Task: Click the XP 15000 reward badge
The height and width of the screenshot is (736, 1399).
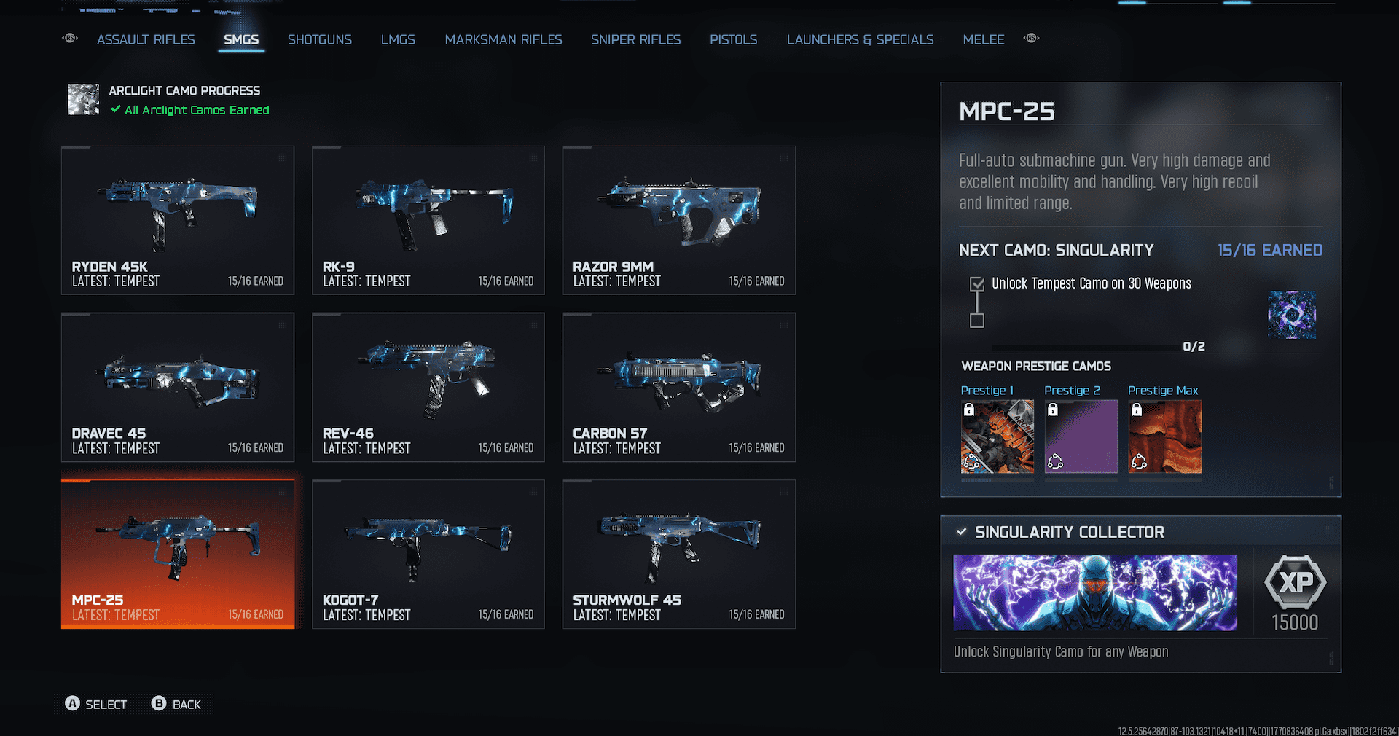Action: tap(1295, 582)
